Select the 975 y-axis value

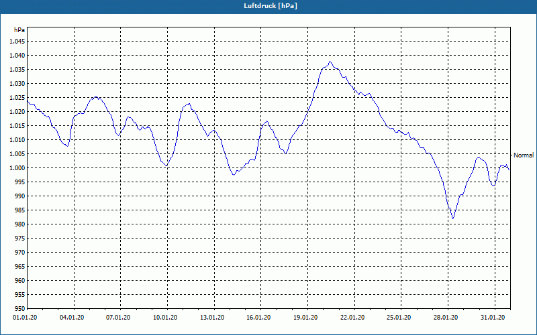[20, 239]
